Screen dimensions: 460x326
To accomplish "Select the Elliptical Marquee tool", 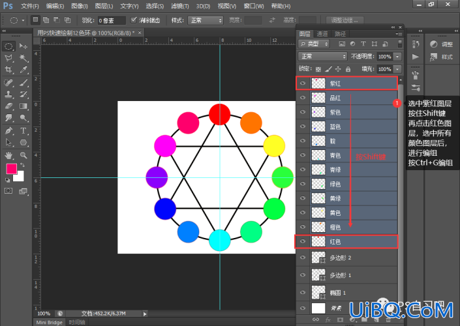I will tap(8, 46).
